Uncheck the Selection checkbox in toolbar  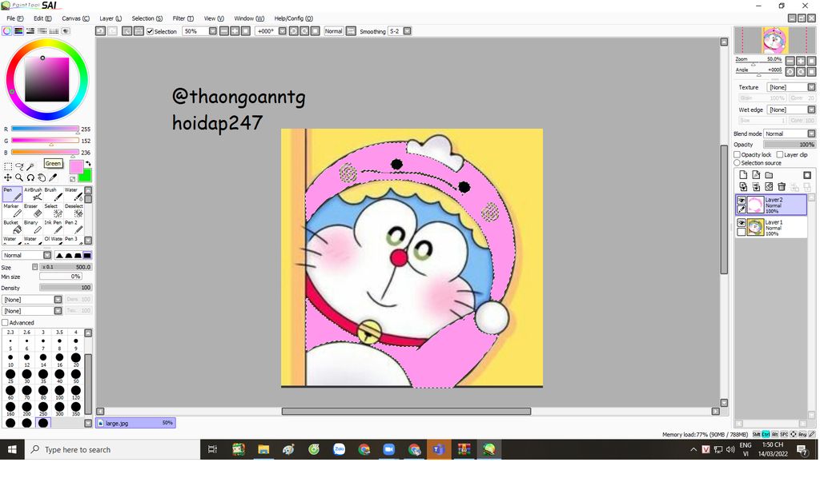pyautogui.click(x=150, y=31)
